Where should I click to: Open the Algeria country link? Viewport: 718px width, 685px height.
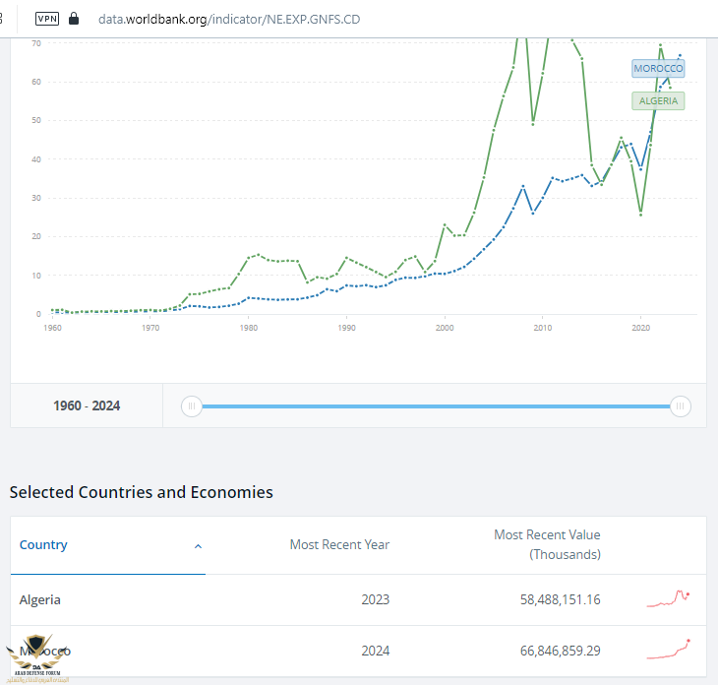coord(40,599)
